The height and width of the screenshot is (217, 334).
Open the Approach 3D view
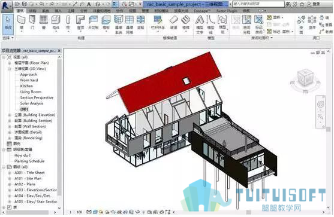pos(29,75)
